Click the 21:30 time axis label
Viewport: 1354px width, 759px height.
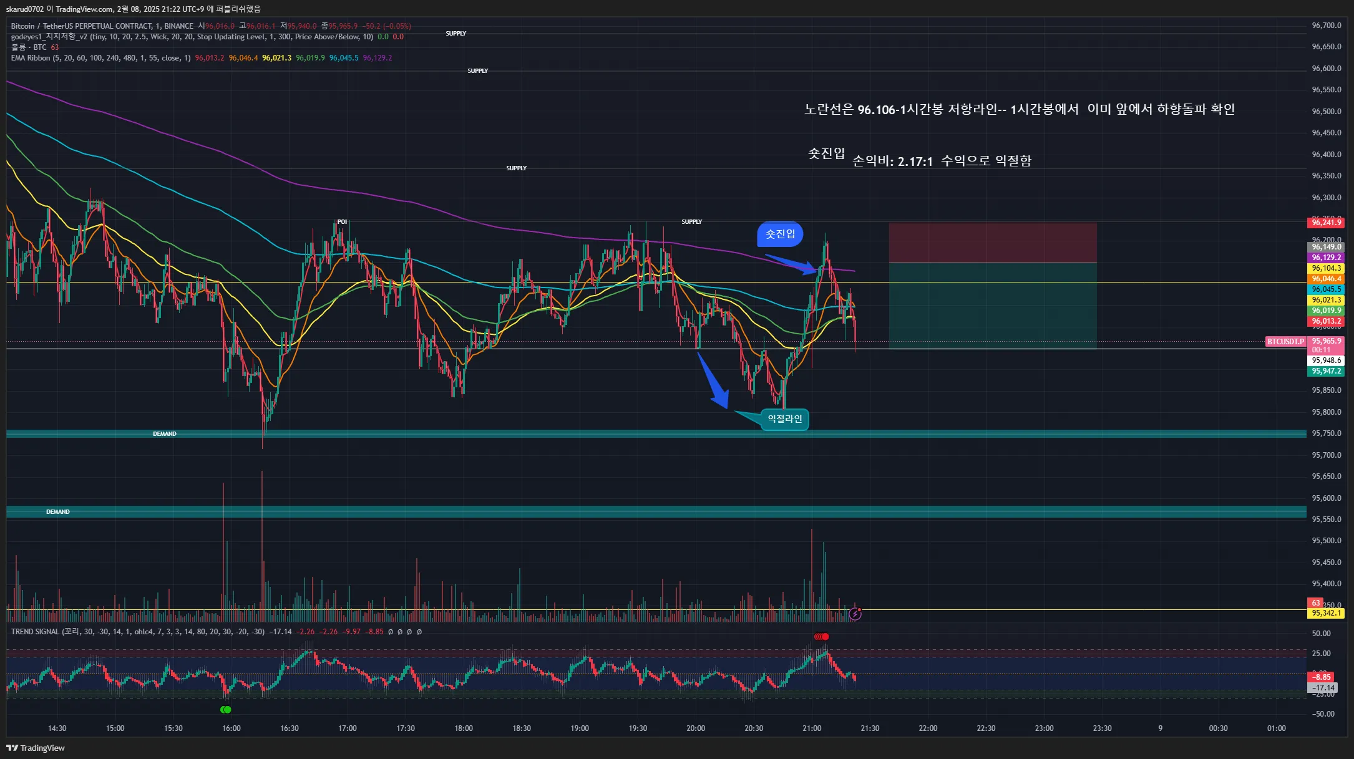pyautogui.click(x=870, y=728)
